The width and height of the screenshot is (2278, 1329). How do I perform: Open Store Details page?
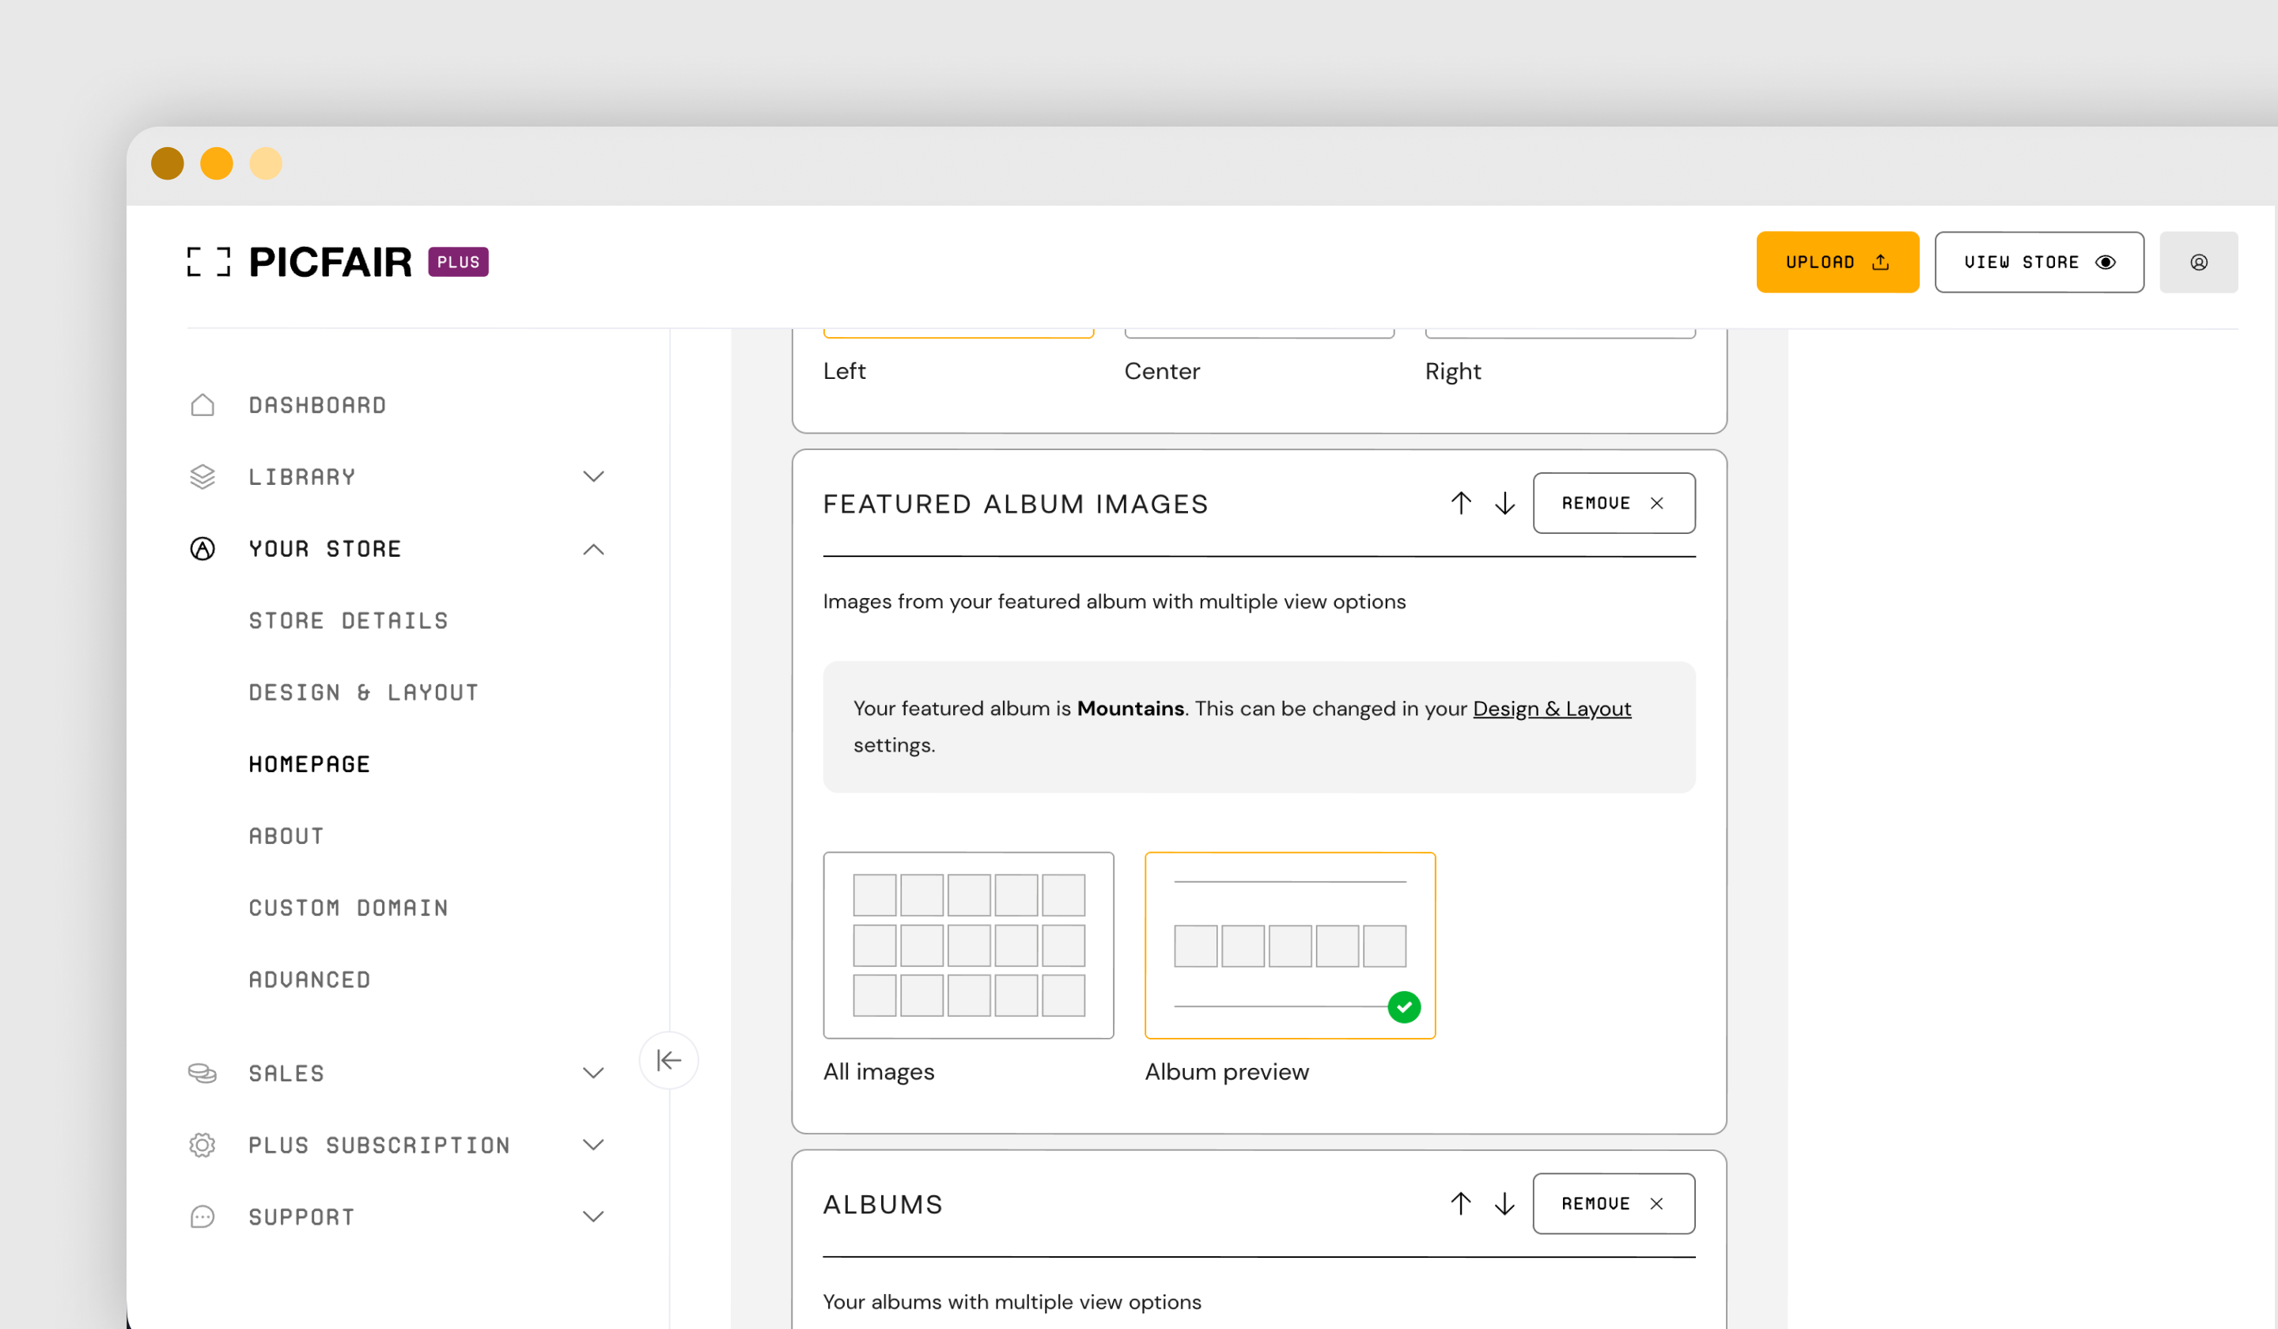pyautogui.click(x=349, y=620)
